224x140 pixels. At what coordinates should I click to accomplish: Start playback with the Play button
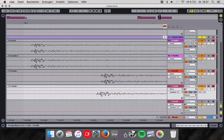90,11
